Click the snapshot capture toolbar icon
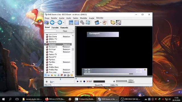The width and height of the screenshot is (182, 102). [x=88, y=22]
